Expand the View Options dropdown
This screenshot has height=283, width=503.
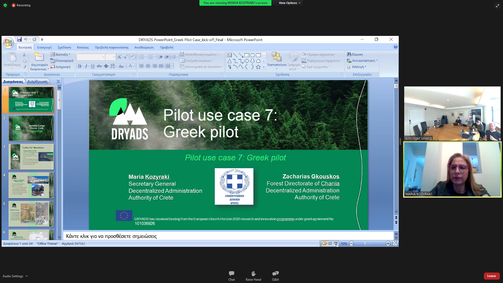289,3
